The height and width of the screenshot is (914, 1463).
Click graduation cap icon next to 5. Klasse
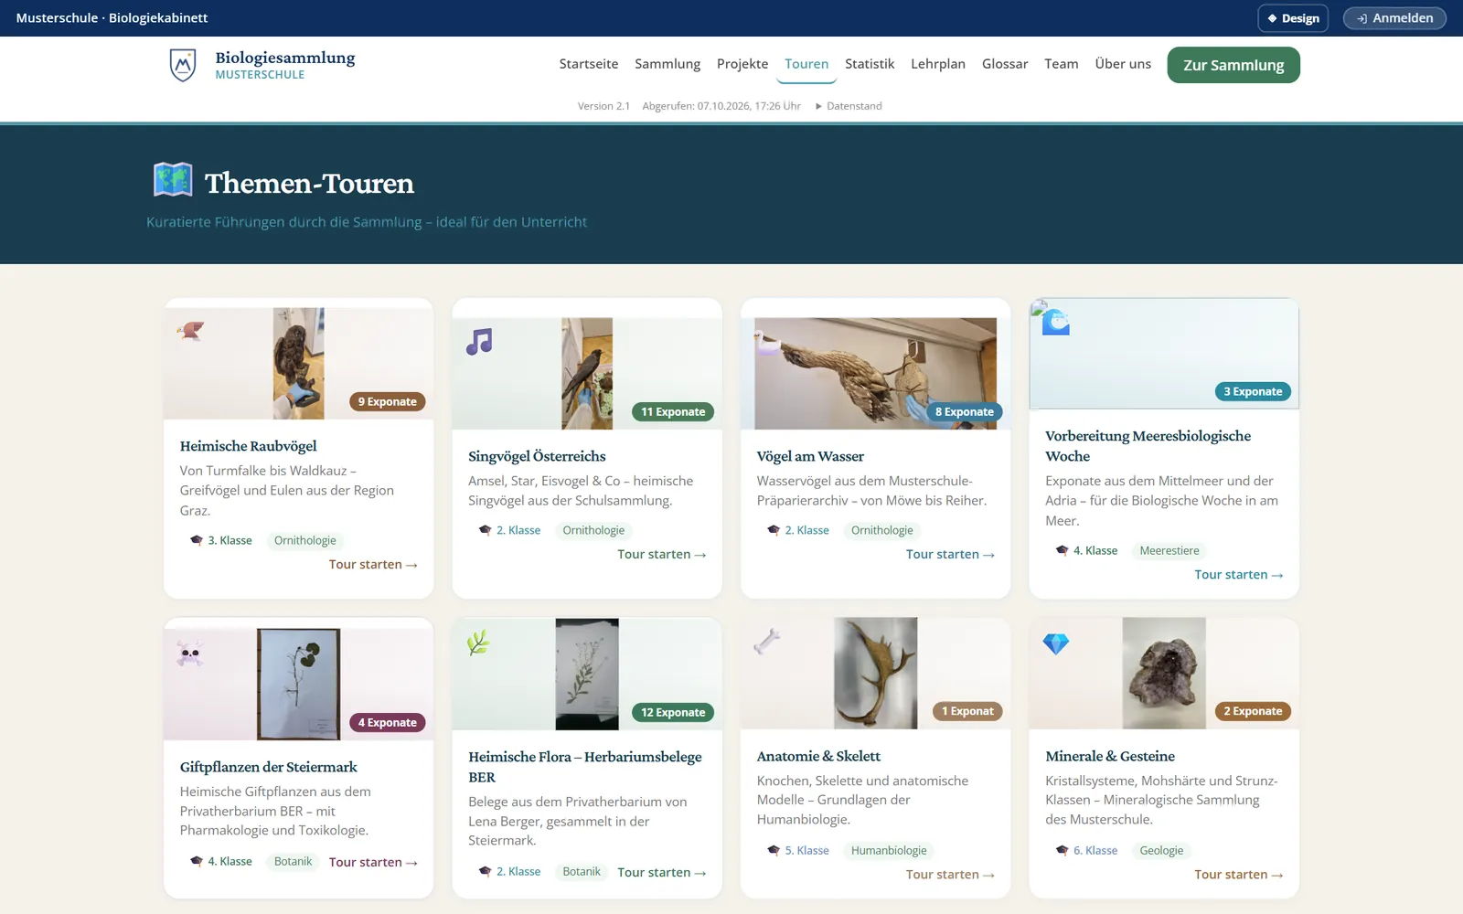774,850
